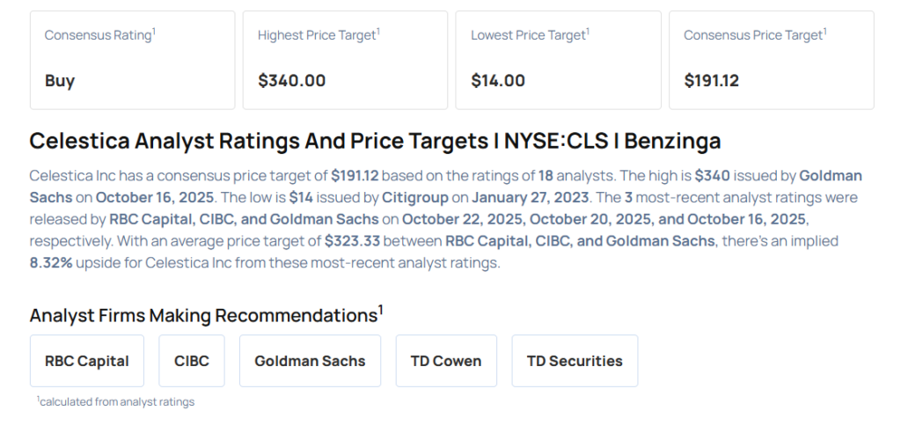The height and width of the screenshot is (433, 901).
Task: Click the bold $191.12 in paragraph
Action: point(355,175)
